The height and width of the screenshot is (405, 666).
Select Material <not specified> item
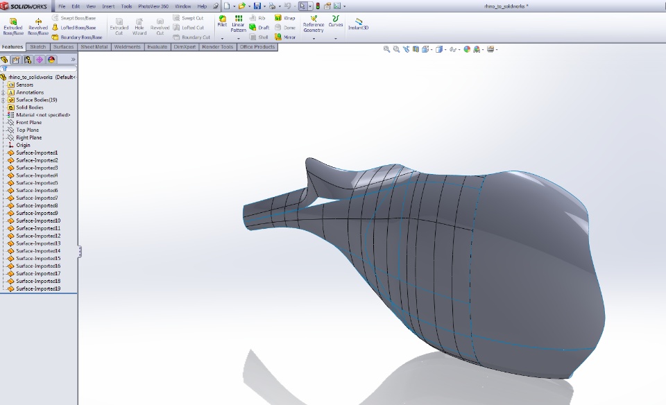point(43,115)
